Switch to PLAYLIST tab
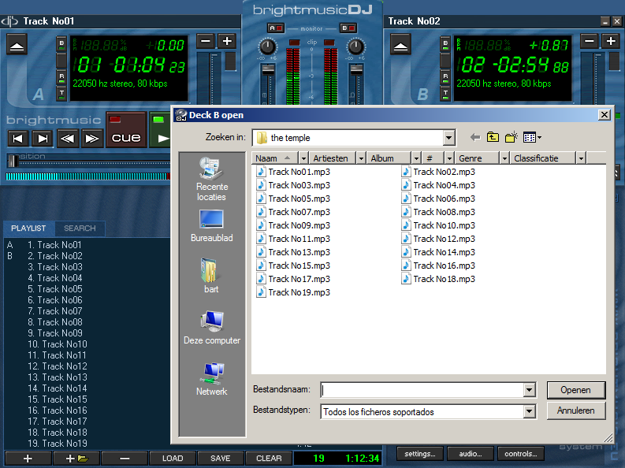Viewport: 625px width, 468px height. [28, 228]
